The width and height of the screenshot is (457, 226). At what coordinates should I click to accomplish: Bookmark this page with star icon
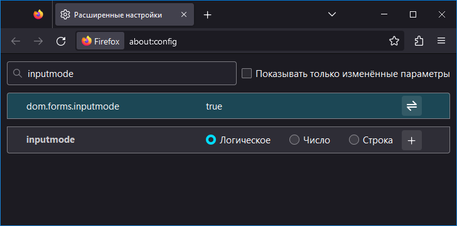point(394,41)
